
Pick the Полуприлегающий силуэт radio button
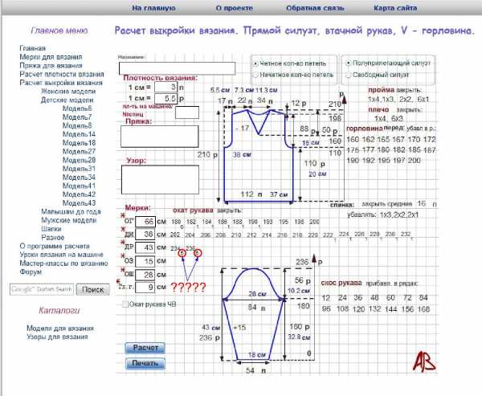tap(348, 62)
